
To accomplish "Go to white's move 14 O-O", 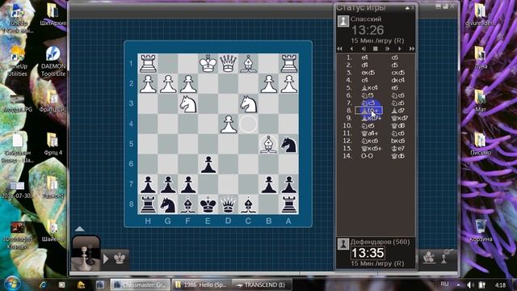I will click(367, 156).
